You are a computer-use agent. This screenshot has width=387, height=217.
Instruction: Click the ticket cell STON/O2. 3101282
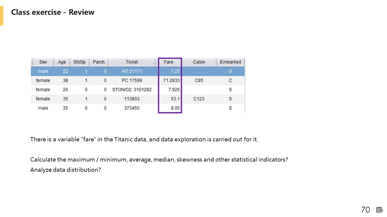(x=132, y=90)
